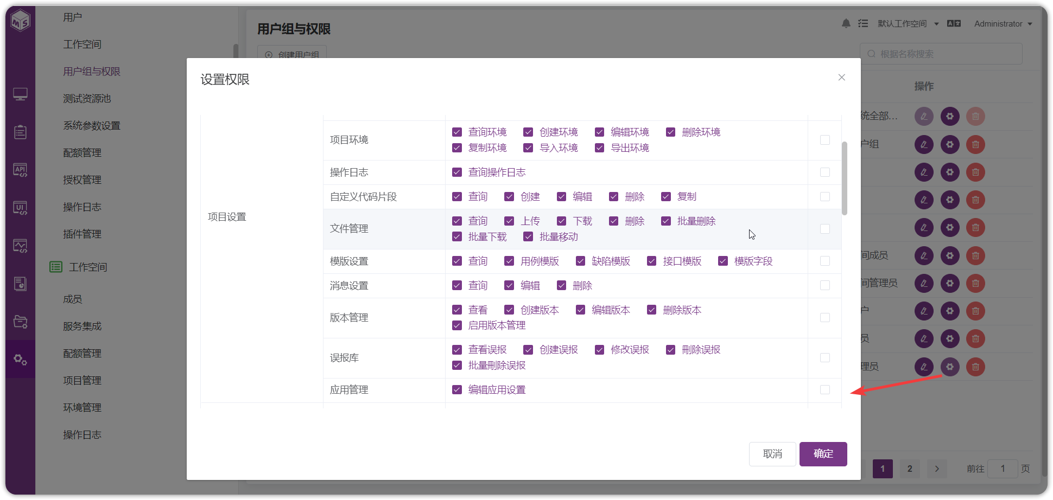Uncheck 查询操作日志 checkbox
This screenshot has width=1053, height=500.
click(457, 172)
